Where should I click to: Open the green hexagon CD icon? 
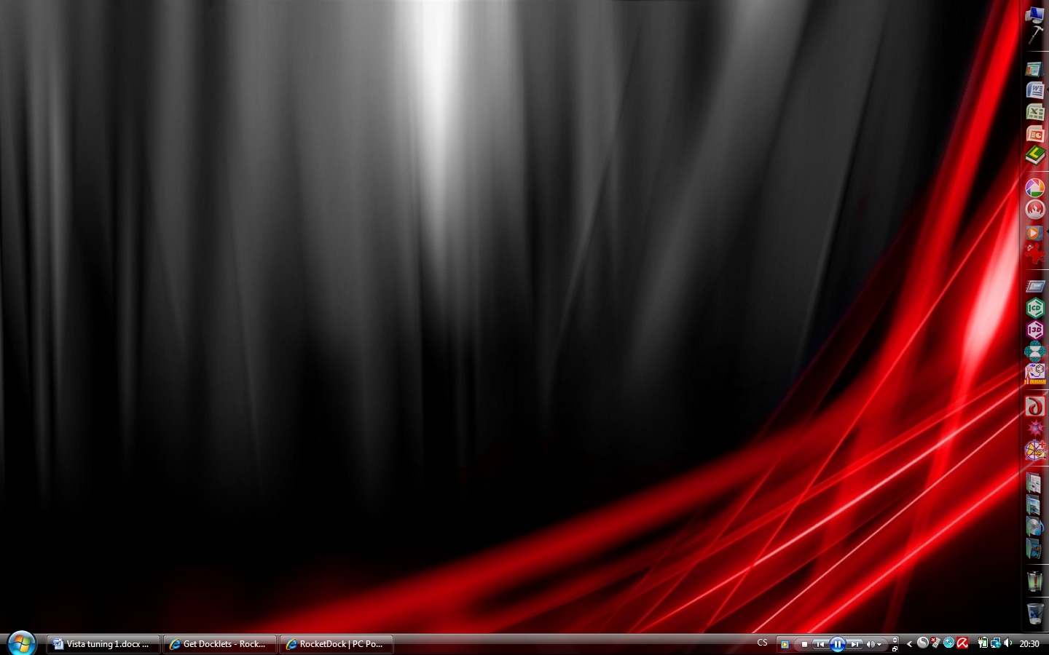[1035, 308]
